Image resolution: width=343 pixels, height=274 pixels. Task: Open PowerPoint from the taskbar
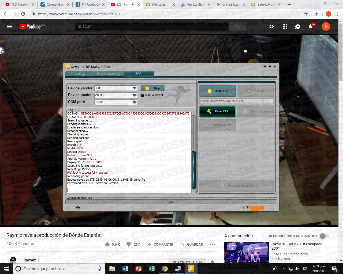pyautogui.click(x=138, y=269)
